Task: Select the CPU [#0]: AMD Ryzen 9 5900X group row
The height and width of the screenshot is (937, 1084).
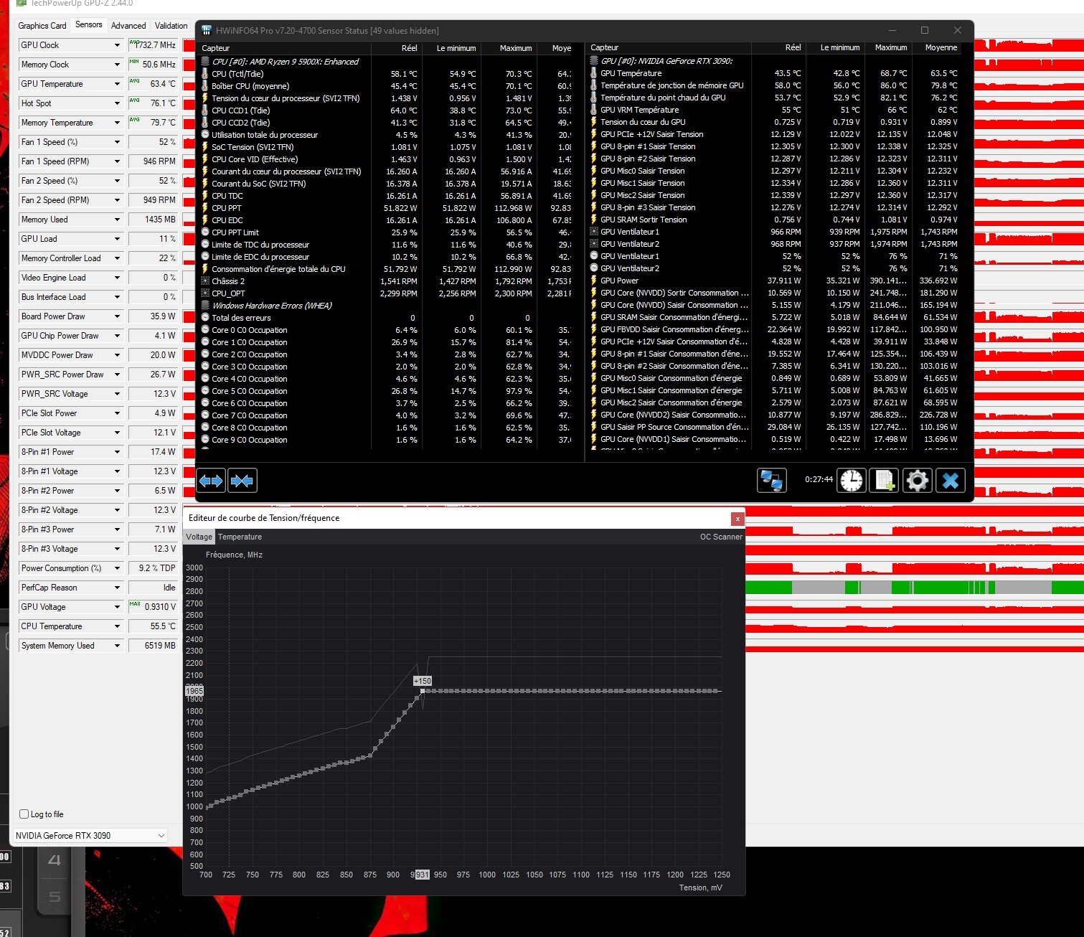Action: (x=386, y=62)
